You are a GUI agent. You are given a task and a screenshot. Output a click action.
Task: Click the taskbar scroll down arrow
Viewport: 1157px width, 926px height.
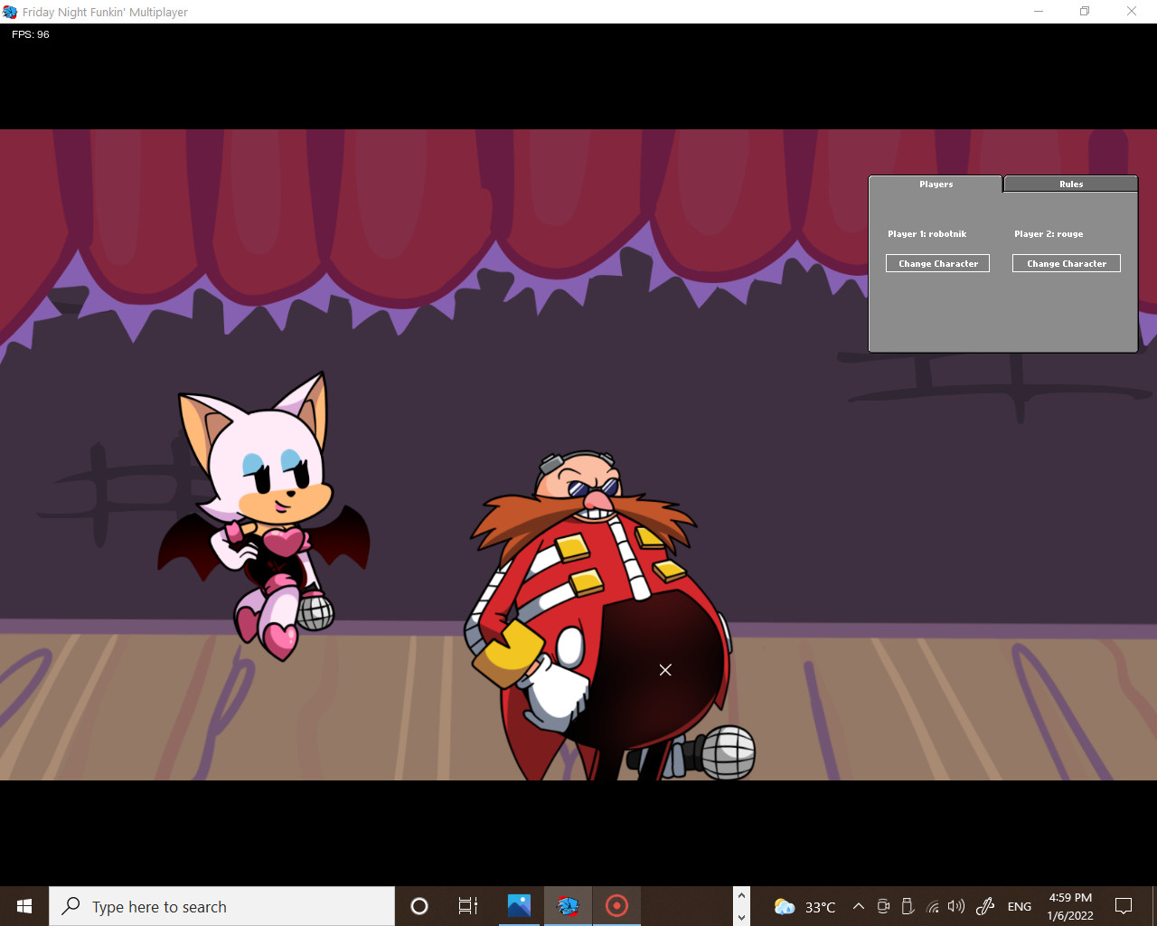click(740, 917)
